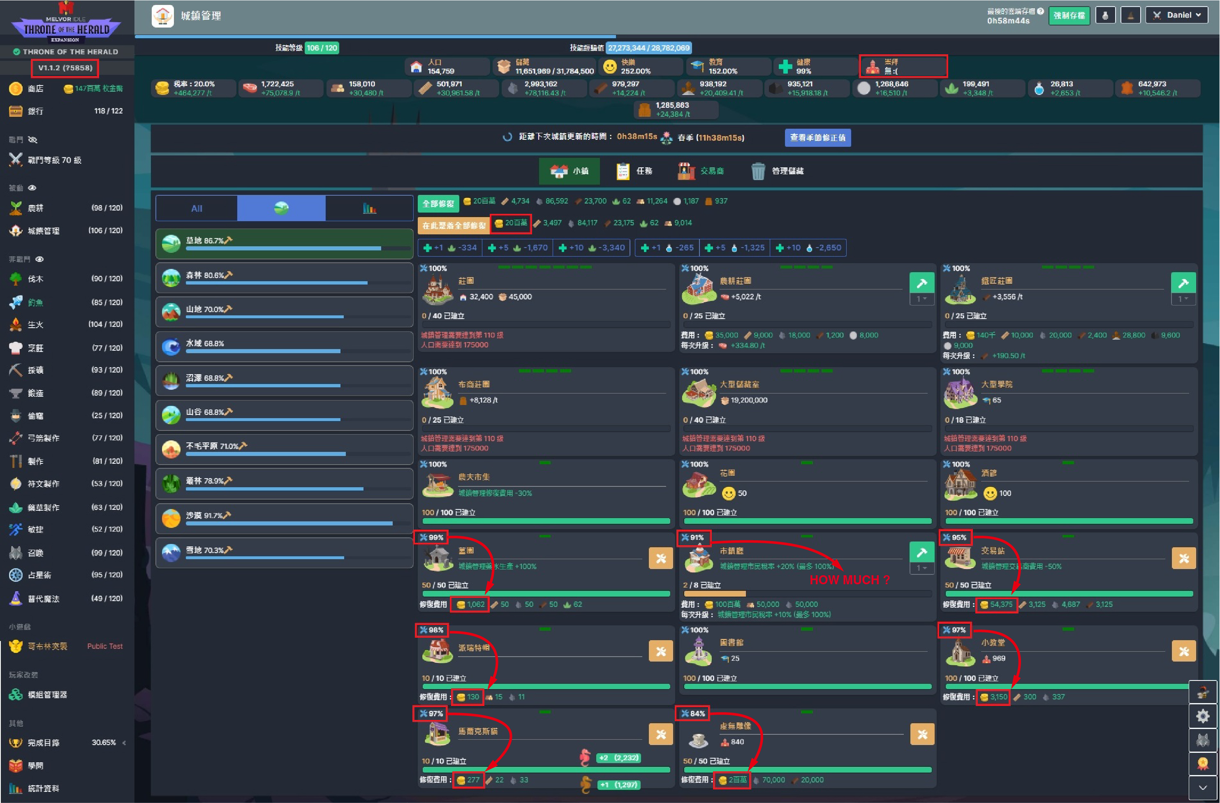Open the 交易商 tab

click(701, 171)
